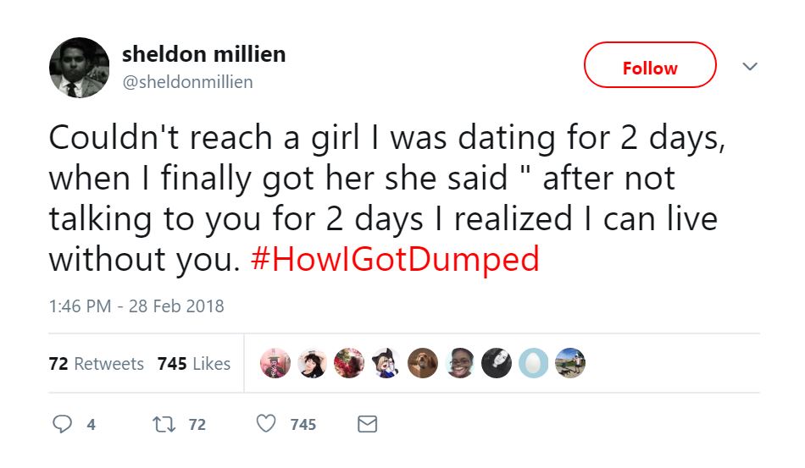Open the egg avatar among likers

(x=533, y=363)
